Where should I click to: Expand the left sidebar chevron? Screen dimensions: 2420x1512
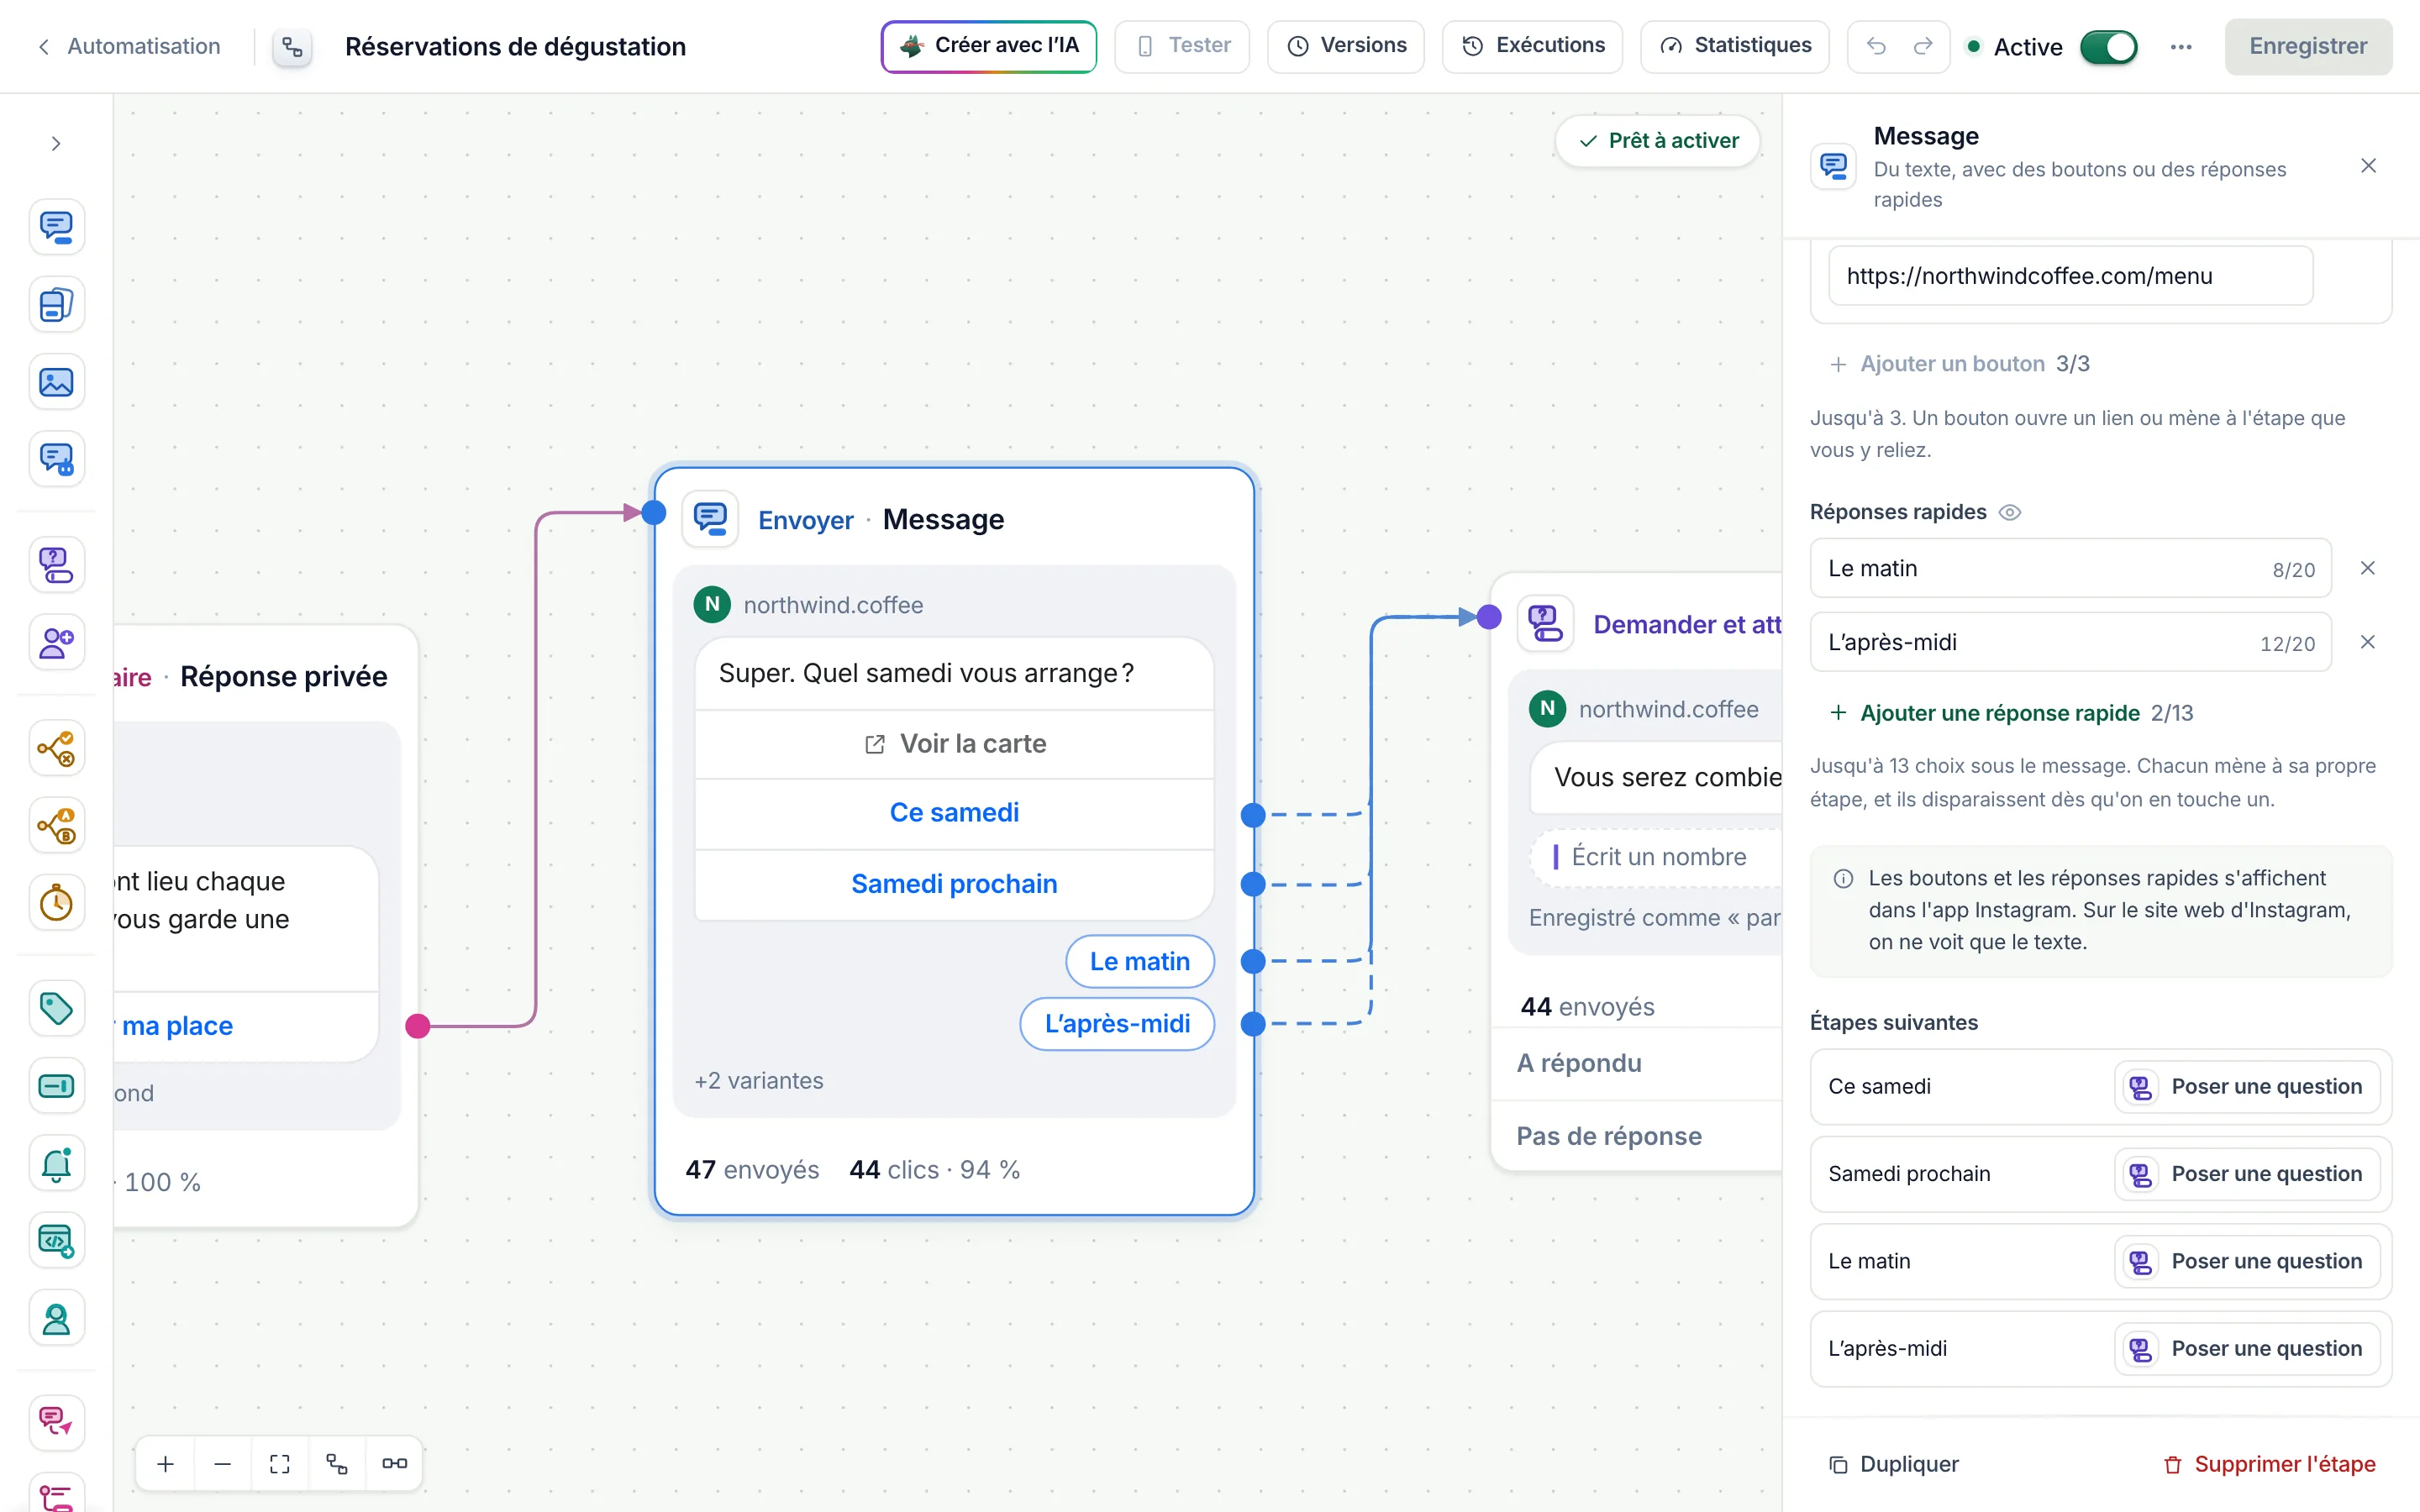(56, 144)
